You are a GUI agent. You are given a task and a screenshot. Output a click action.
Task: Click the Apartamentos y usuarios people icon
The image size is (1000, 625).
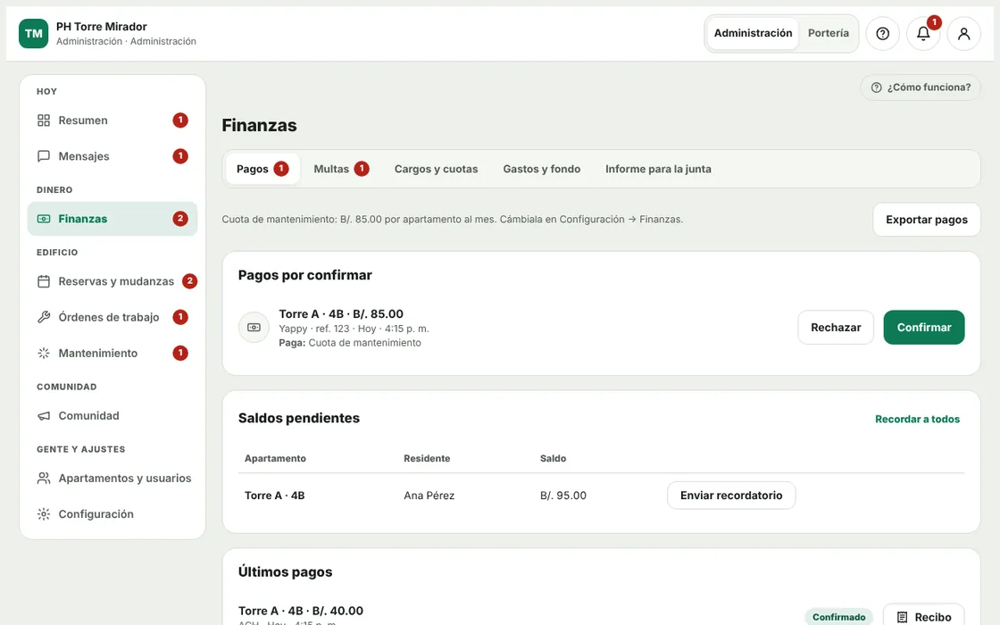44,479
